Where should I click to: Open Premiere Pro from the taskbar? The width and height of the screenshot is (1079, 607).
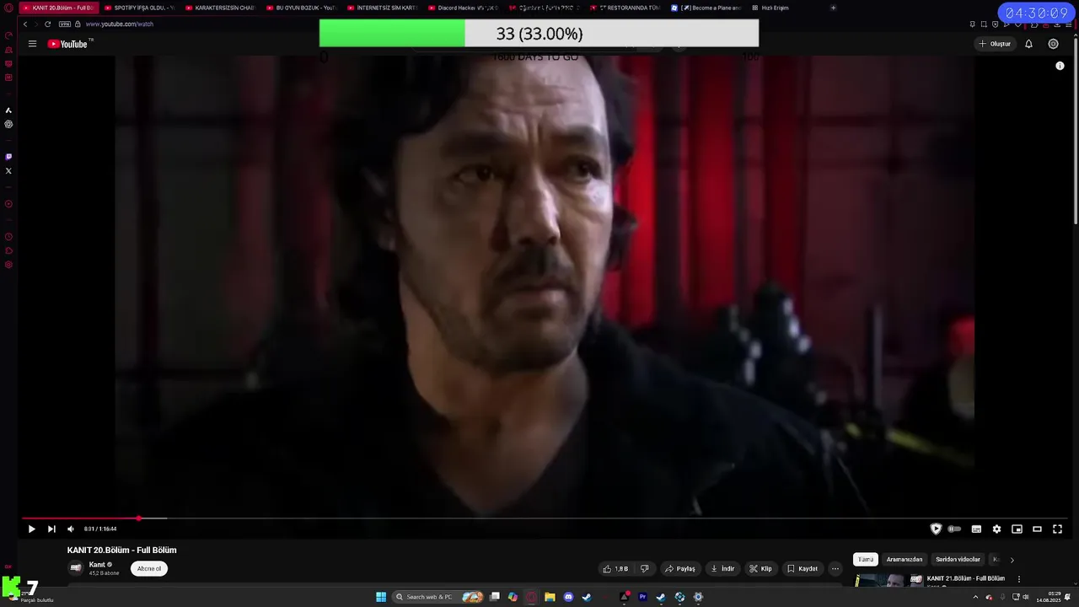point(642,597)
